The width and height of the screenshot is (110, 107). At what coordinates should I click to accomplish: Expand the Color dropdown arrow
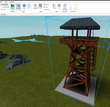[40, 10]
